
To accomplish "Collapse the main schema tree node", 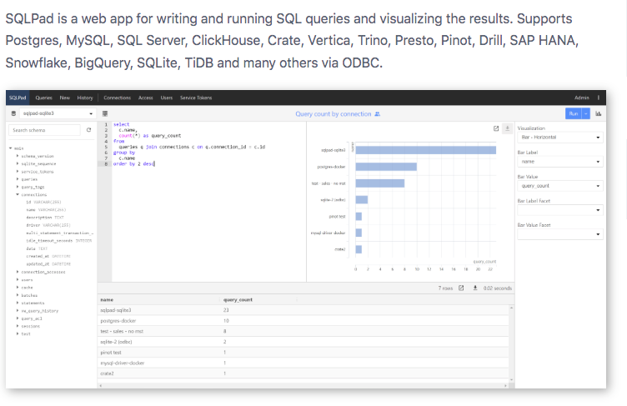I will coord(11,148).
